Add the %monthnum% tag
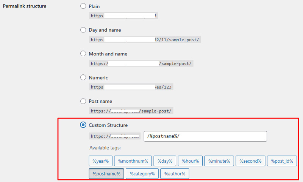Screen dimensions: 303x182 click(133, 161)
